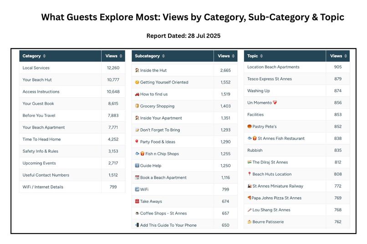Click the house icon beside Inside the Hut
367x244 pixels.
(137, 70)
